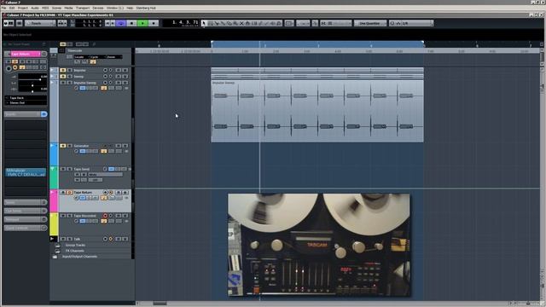Open the Steinberg Hub menu

pyautogui.click(x=146, y=8)
